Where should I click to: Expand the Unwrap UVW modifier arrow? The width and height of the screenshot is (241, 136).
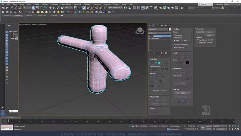tap(152, 36)
